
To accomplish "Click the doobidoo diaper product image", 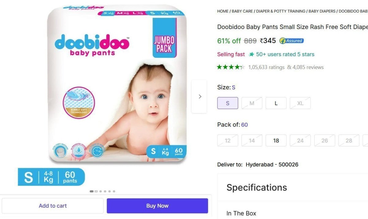I will (117, 84).
